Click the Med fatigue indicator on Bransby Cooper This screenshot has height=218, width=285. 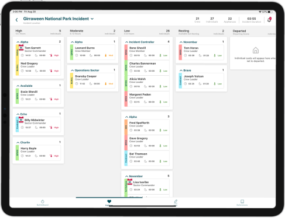click(109, 84)
